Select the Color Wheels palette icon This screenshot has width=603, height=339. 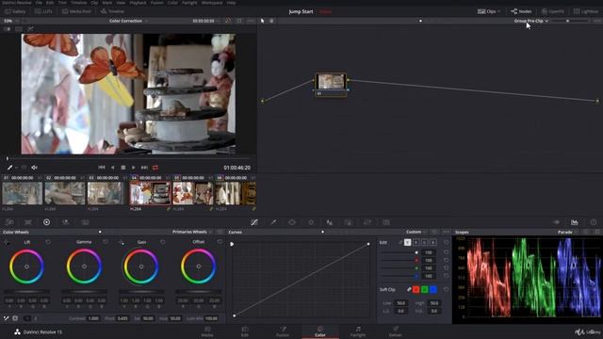click(x=46, y=222)
